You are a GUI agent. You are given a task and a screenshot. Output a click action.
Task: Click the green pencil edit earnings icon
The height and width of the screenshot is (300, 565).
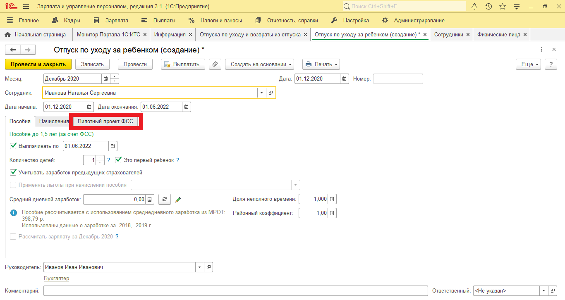(178, 200)
